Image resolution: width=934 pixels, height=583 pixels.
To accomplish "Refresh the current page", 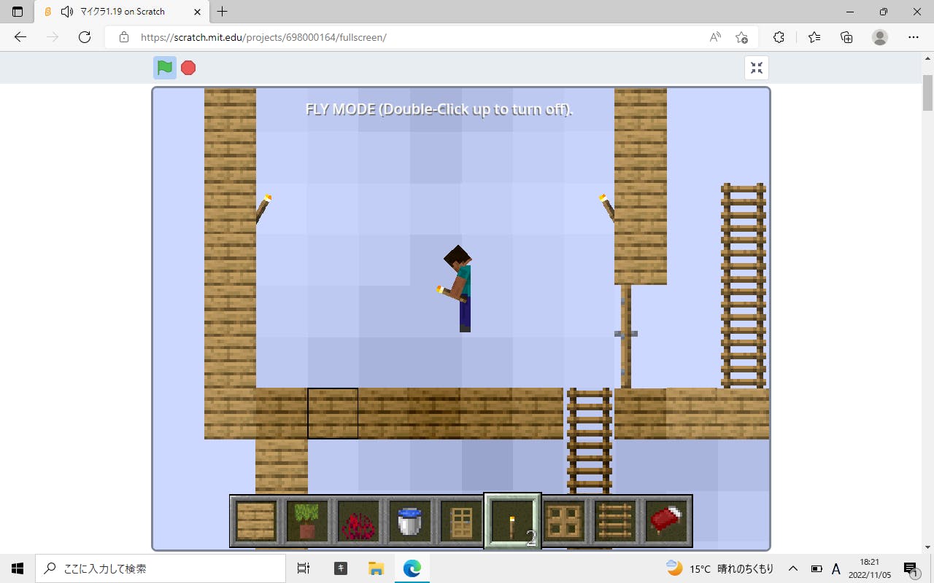I will click(84, 37).
